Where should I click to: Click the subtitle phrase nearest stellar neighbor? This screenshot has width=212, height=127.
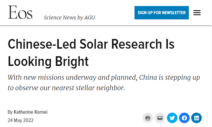coord(88,88)
